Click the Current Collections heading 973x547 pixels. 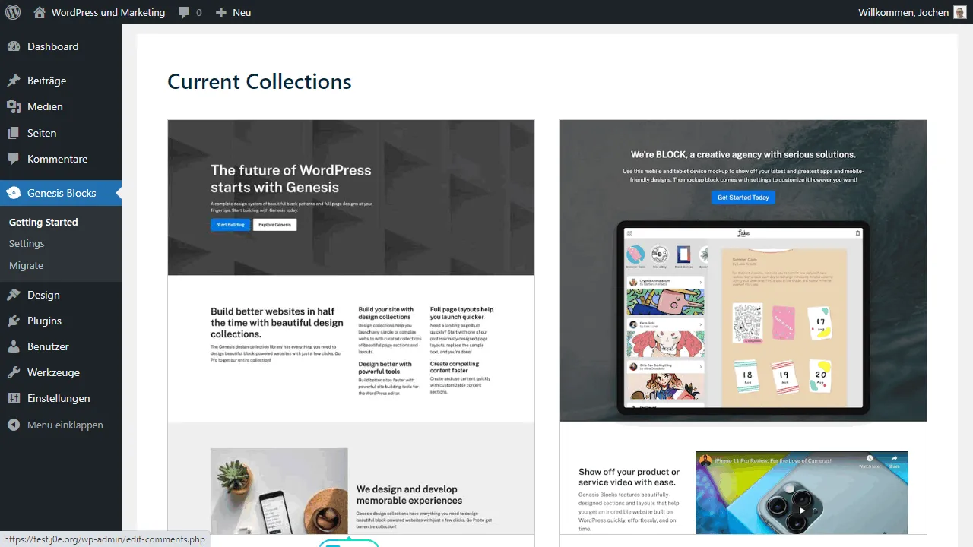click(259, 81)
